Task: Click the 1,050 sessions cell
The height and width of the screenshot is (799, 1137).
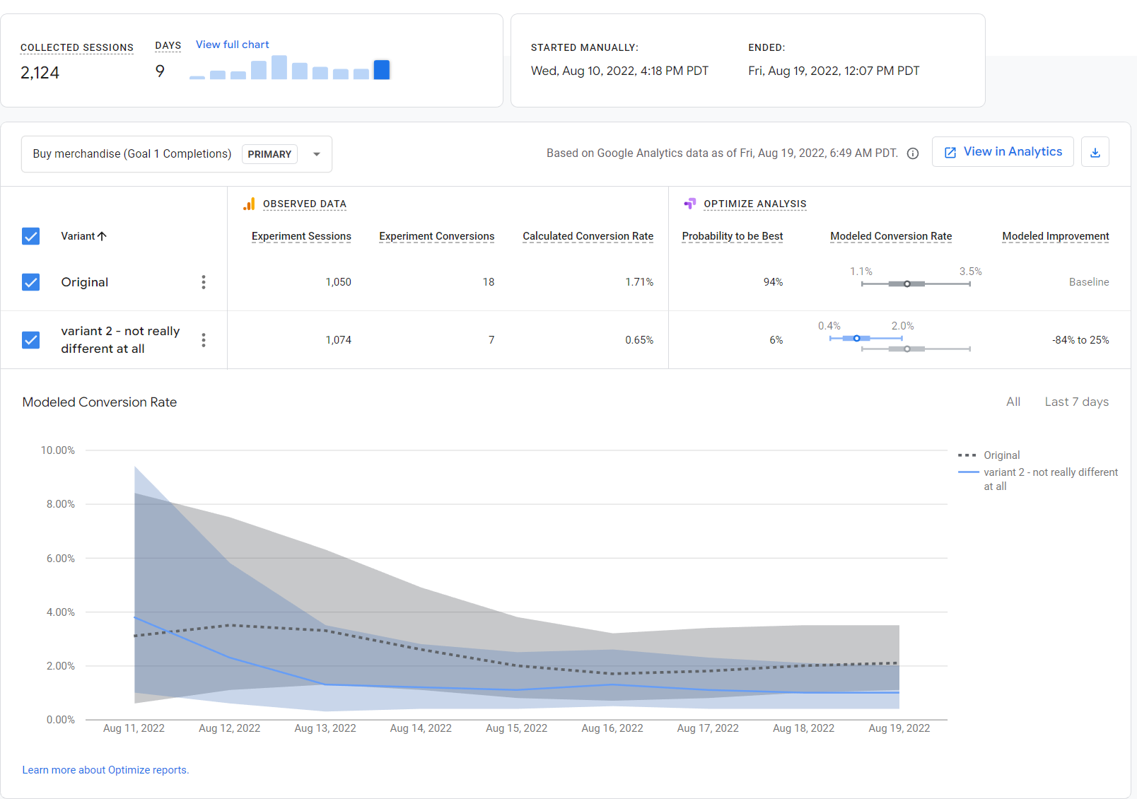Action: click(339, 282)
